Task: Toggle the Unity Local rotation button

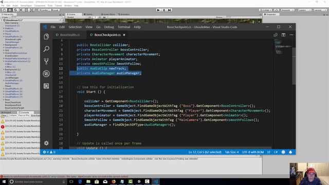Action: coord(54,10)
